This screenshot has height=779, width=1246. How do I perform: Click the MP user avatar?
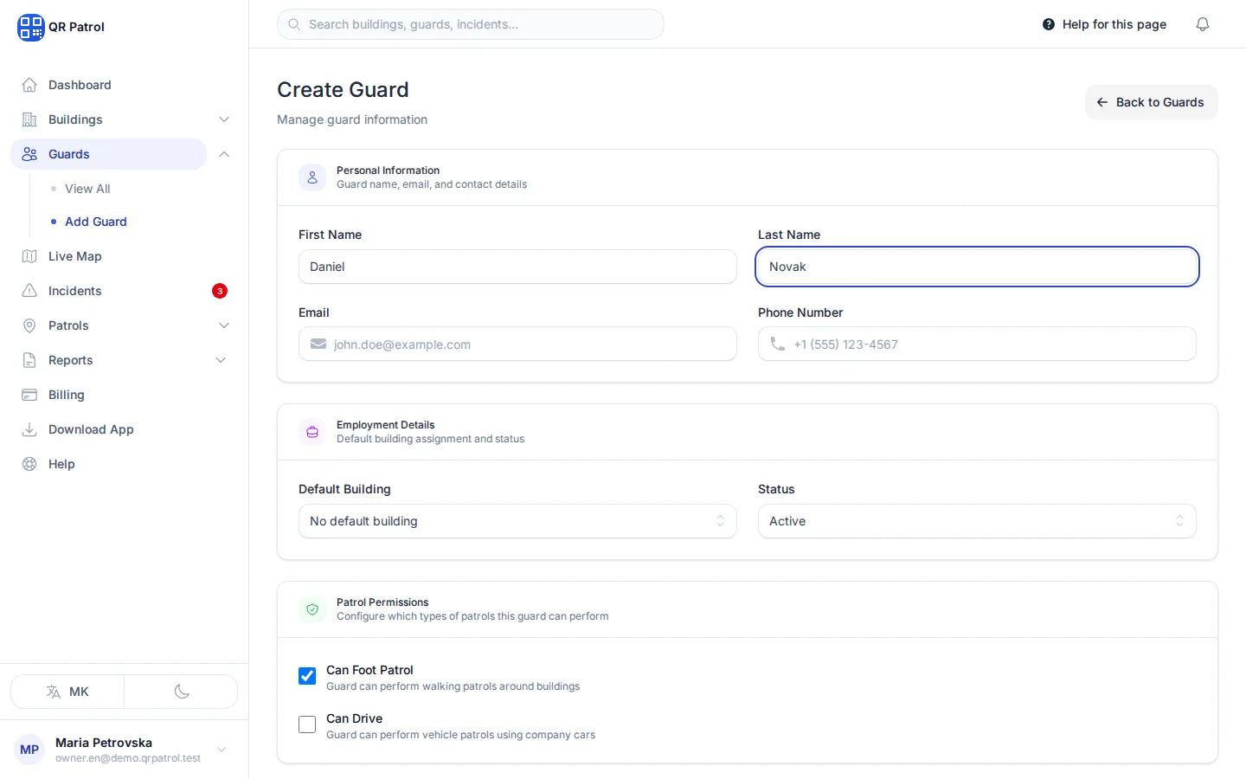coord(29,750)
